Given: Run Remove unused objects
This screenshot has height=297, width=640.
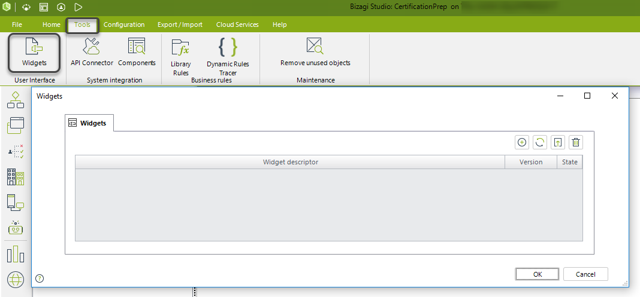Looking at the screenshot, I should click(315, 53).
